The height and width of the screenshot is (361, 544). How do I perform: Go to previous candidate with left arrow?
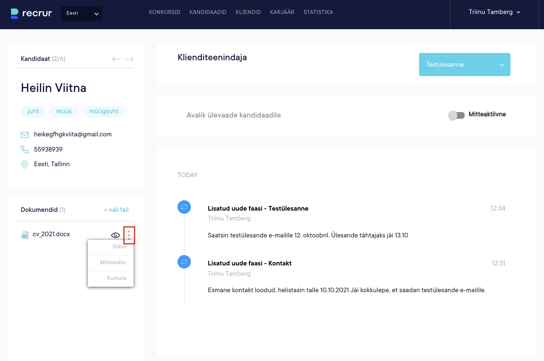click(116, 59)
